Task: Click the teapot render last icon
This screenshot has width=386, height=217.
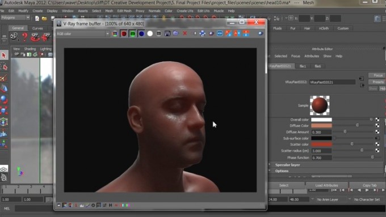Action: [x=211, y=33]
